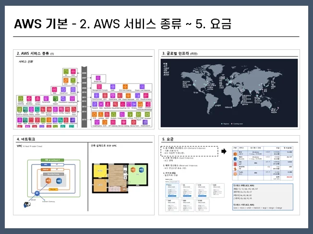The height and width of the screenshot is (234, 313).
Task: Click the CloudFormation service icon
Action: pos(146,96)
